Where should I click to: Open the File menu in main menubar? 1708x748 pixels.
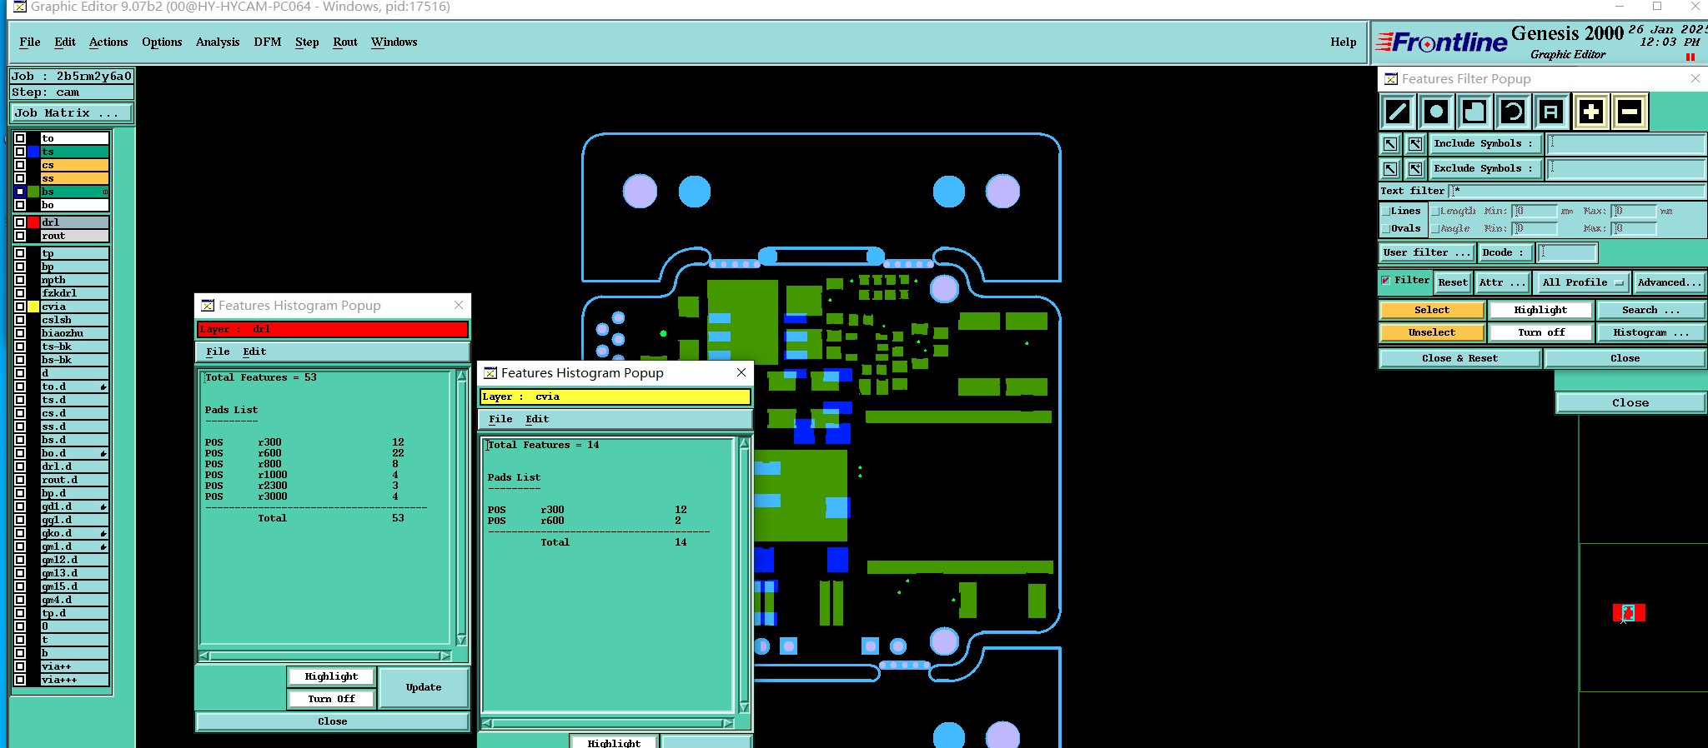(30, 42)
